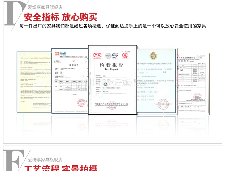Click the red stamp on 检测报告 document
Image resolution: width=225 pixels, height=171 pixels.
(81, 103)
